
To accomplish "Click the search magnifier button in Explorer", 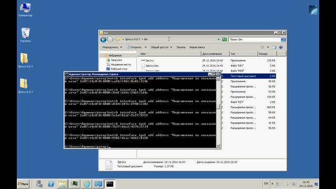I will click(283, 39).
